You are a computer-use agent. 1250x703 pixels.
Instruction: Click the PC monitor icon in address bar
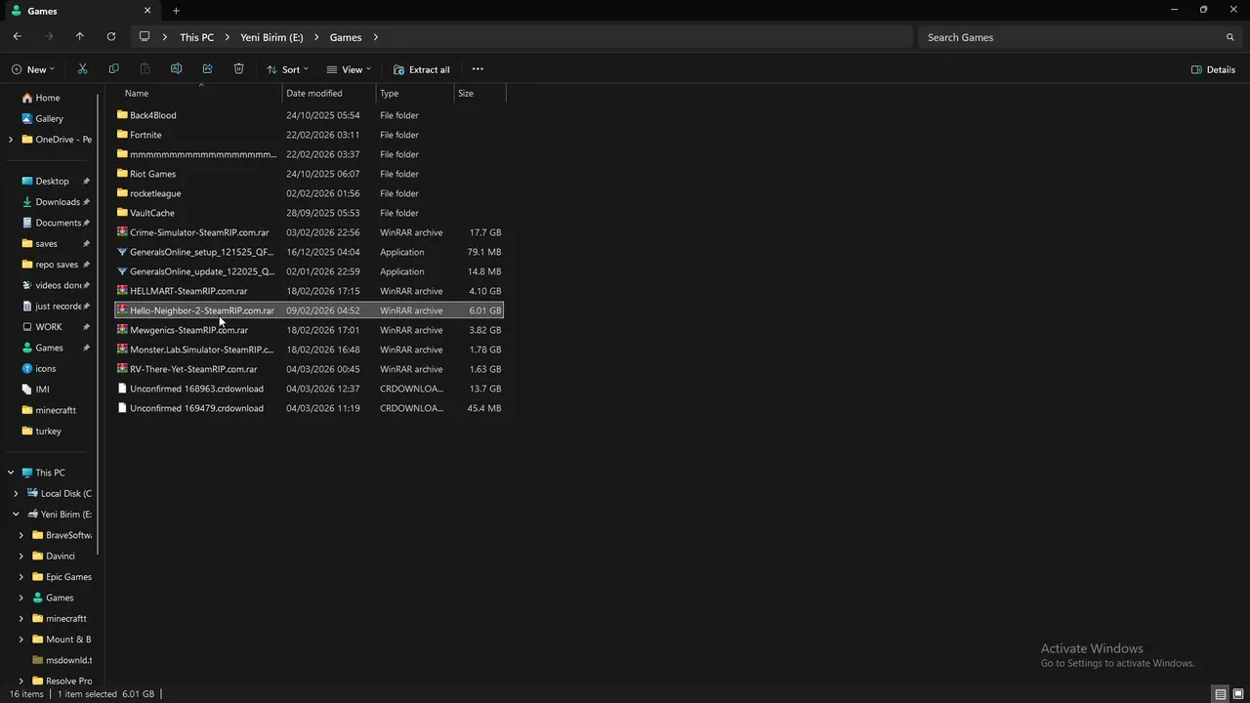pos(145,37)
